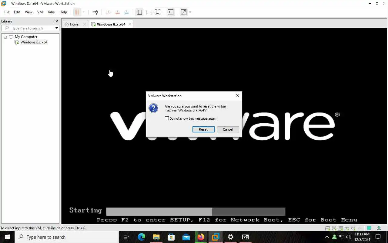Open the power options dropdown arrow
Screen dimensions: 388x243
(84, 12)
